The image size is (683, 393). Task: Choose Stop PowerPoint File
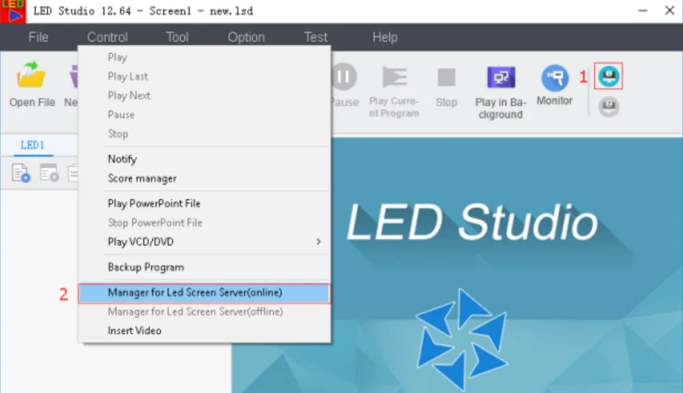coord(205,222)
